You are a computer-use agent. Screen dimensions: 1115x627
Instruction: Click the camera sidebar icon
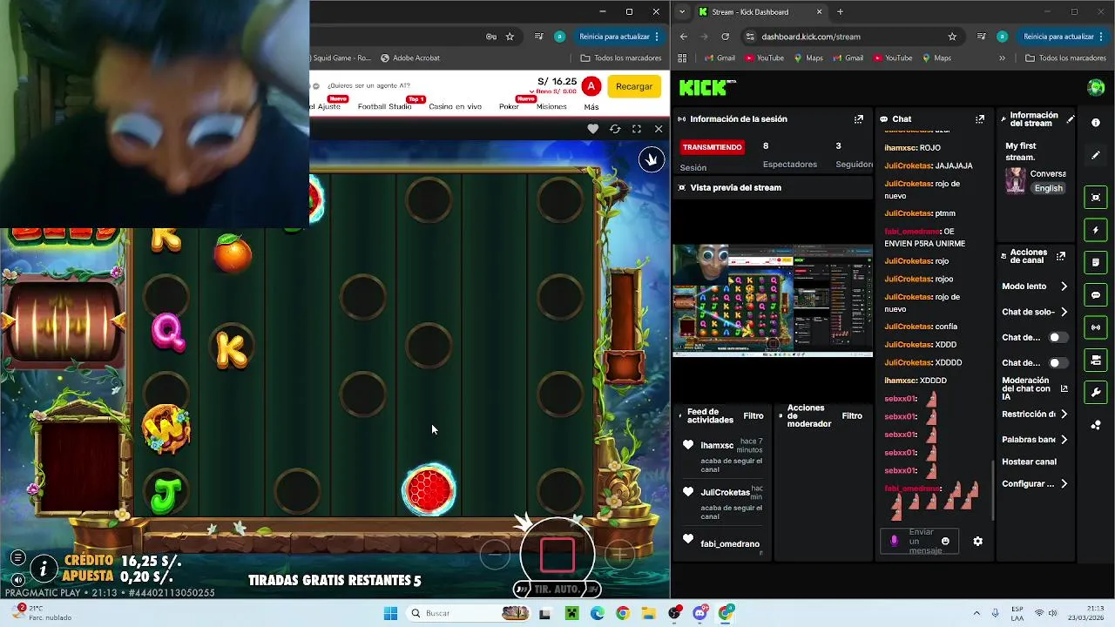[x=1096, y=360]
